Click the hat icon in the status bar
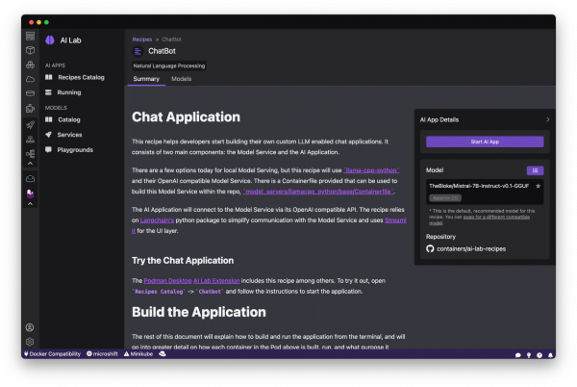The image size is (577, 387). tap(163, 354)
